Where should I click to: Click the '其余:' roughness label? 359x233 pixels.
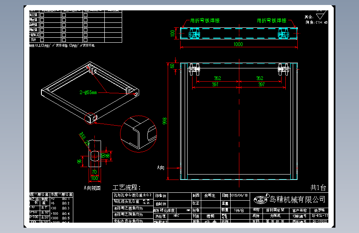[x=309, y=17]
